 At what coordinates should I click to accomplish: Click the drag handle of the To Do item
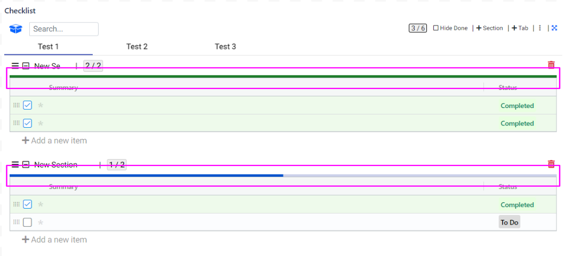(x=16, y=222)
